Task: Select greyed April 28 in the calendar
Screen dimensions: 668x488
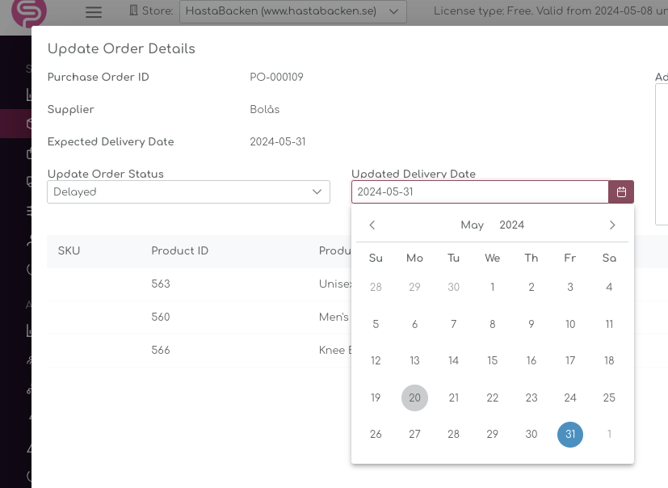Action: (376, 288)
